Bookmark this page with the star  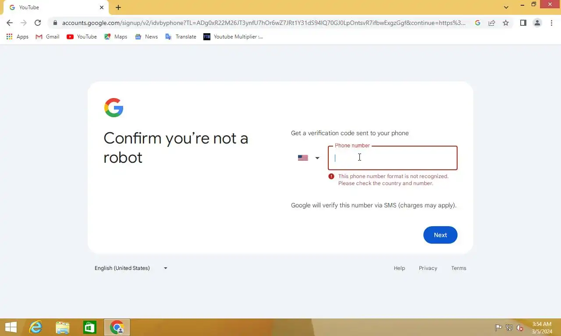[x=506, y=23]
